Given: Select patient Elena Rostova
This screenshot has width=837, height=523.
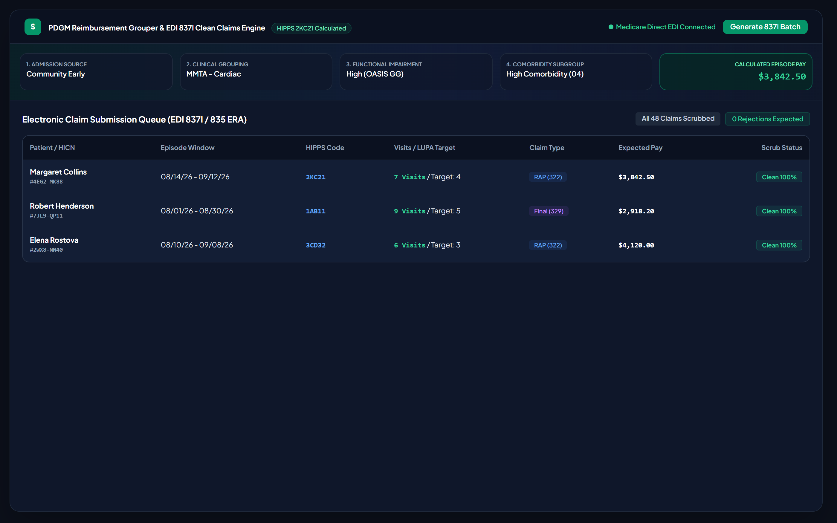Looking at the screenshot, I should (54, 240).
